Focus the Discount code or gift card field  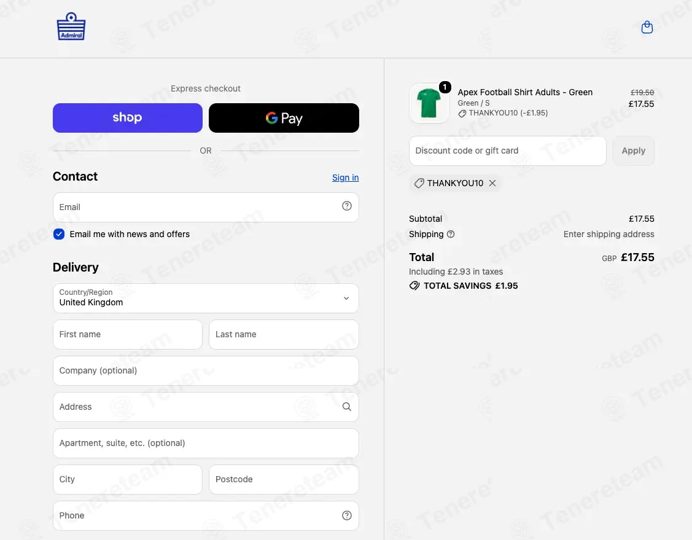pos(508,151)
